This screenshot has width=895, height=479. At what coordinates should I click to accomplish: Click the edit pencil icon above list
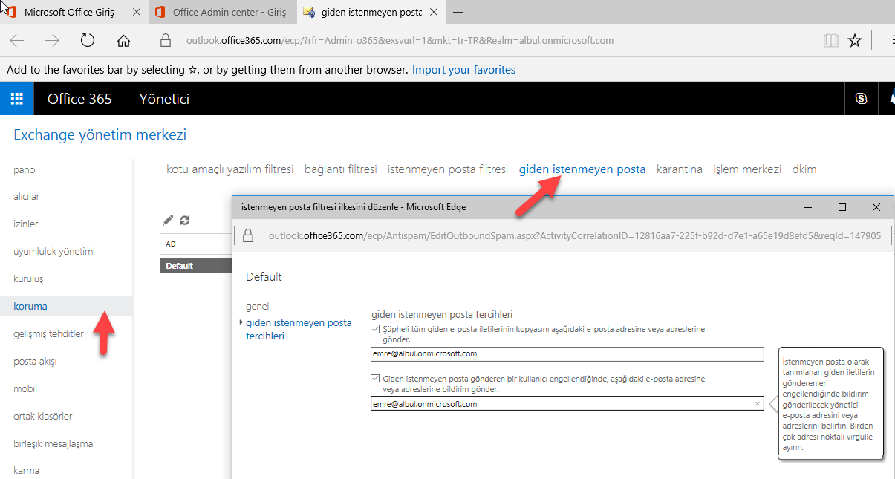168,220
